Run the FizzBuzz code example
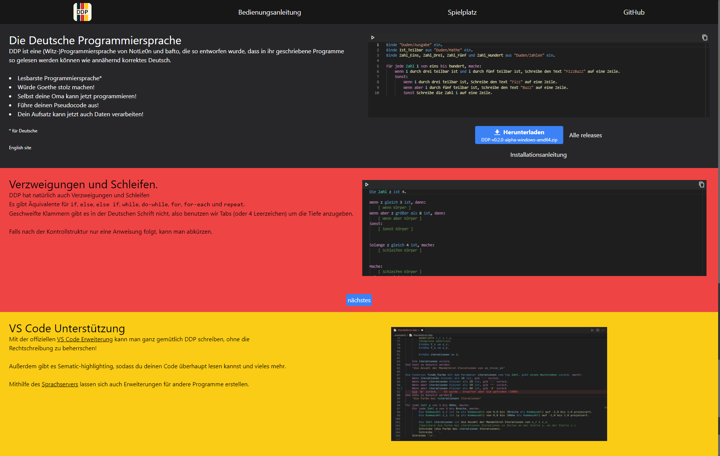720x456 pixels. pyautogui.click(x=373, y=37)
